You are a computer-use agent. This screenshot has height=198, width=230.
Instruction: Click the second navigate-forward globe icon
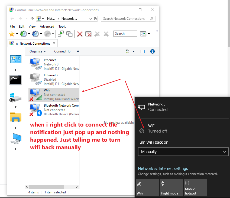(x=35, y=34)
